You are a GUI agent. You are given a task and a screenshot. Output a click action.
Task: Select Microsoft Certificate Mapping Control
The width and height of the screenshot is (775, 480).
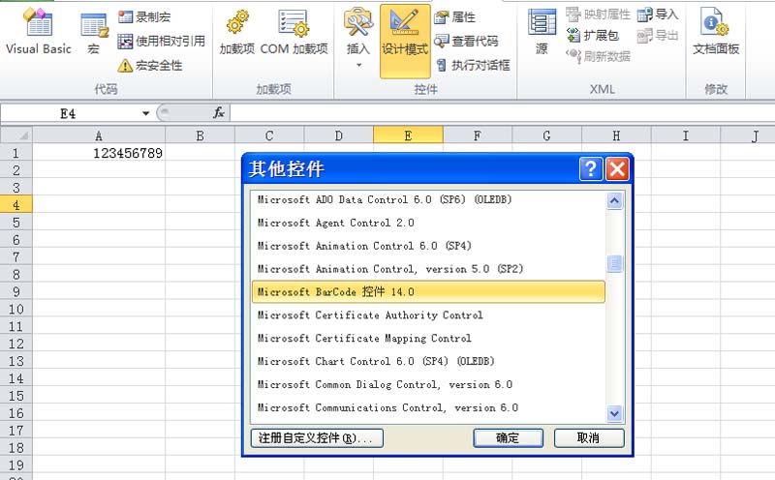click(428, 339)
